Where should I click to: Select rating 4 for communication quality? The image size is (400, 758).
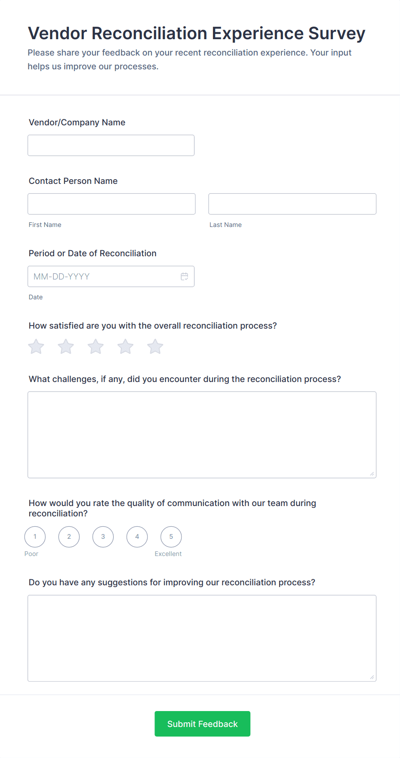click(137, 537)
